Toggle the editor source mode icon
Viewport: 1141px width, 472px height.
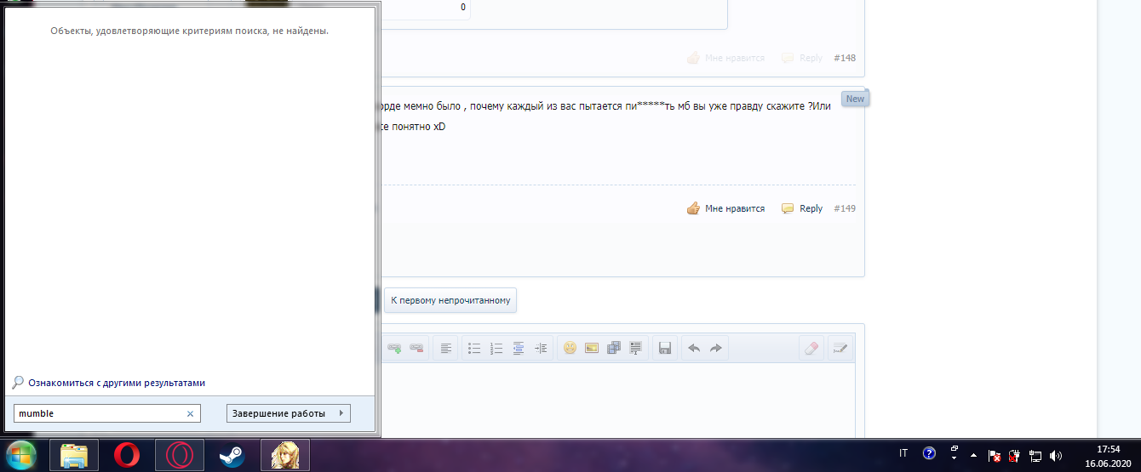pos(840,348)
